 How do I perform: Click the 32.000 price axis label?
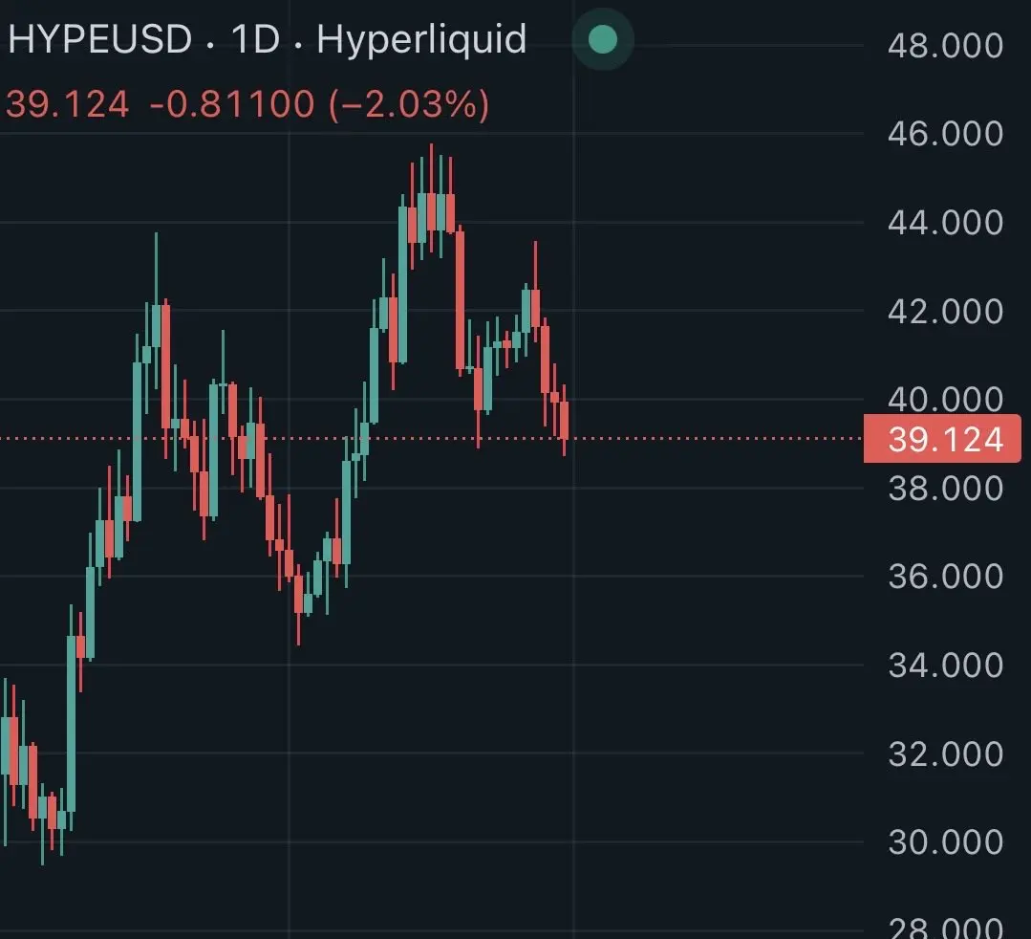pyautogui.click(x=945, y=754)
